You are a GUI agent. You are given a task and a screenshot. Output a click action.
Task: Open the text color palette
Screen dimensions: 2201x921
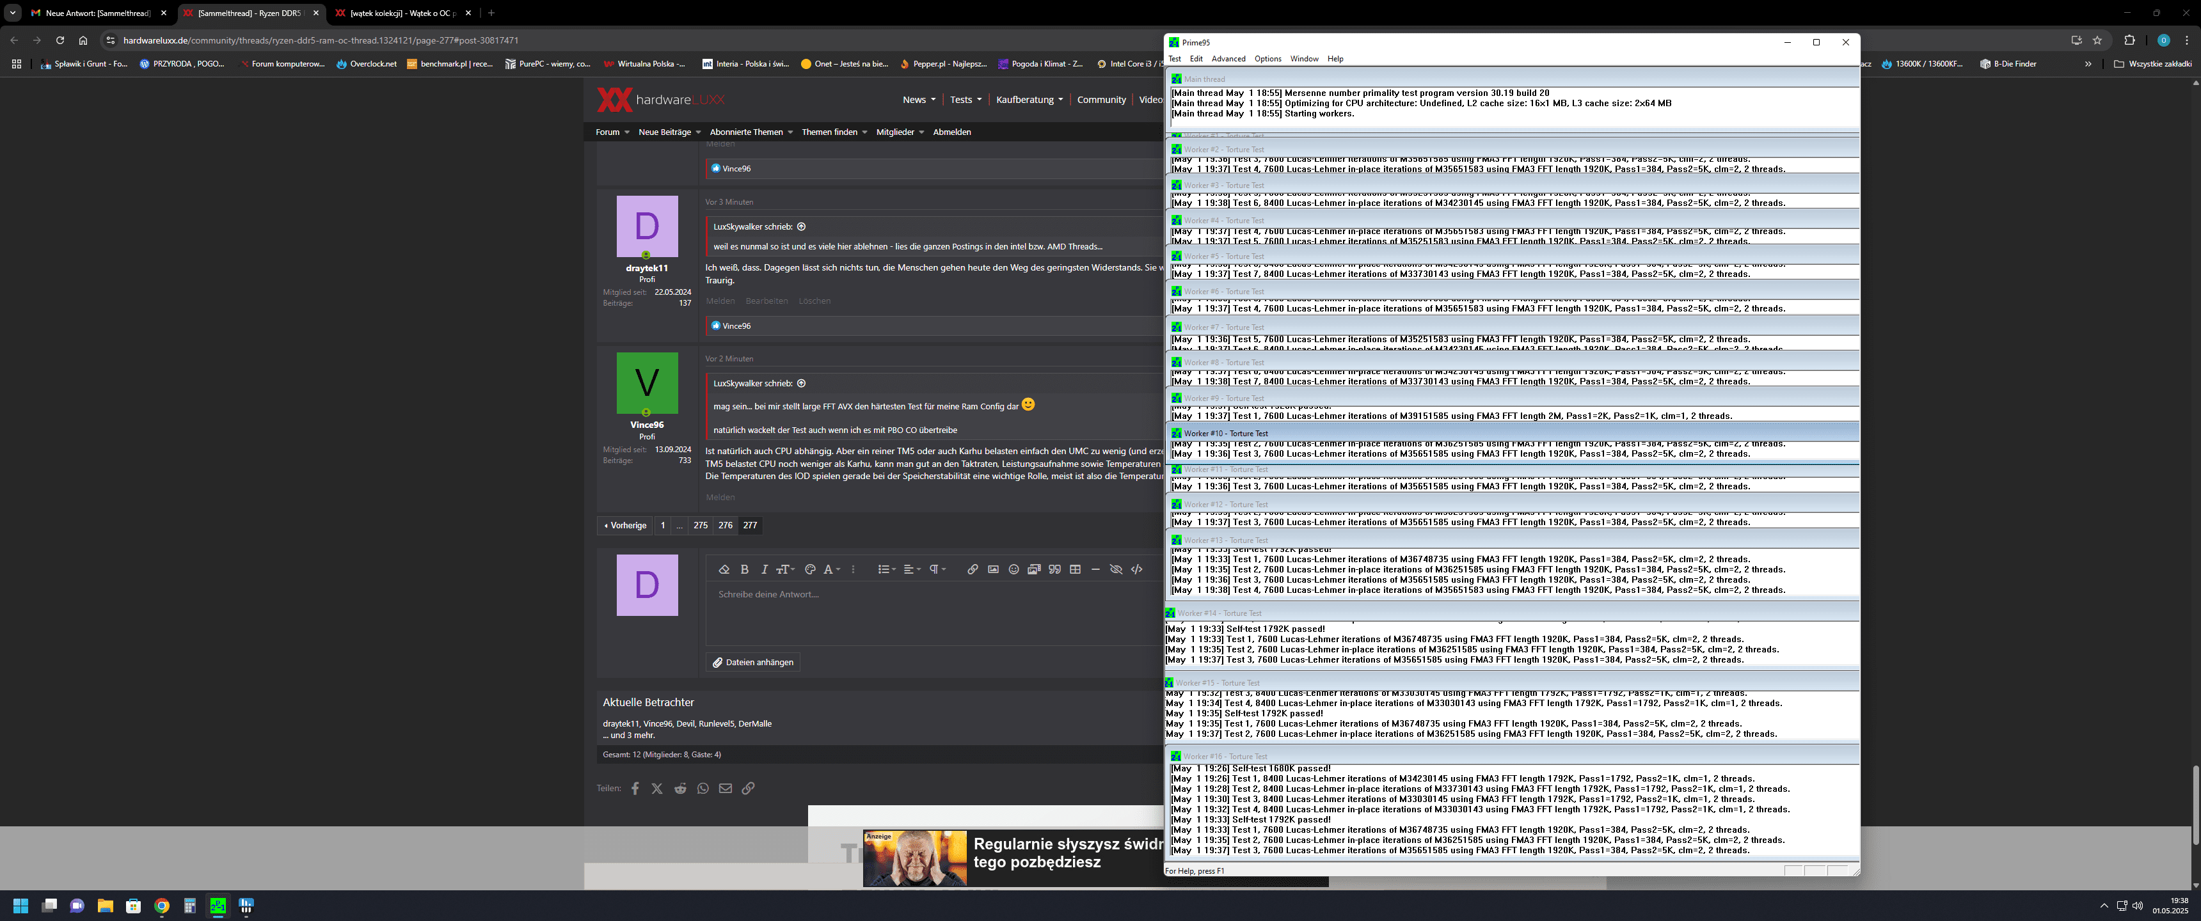[810, 570]
